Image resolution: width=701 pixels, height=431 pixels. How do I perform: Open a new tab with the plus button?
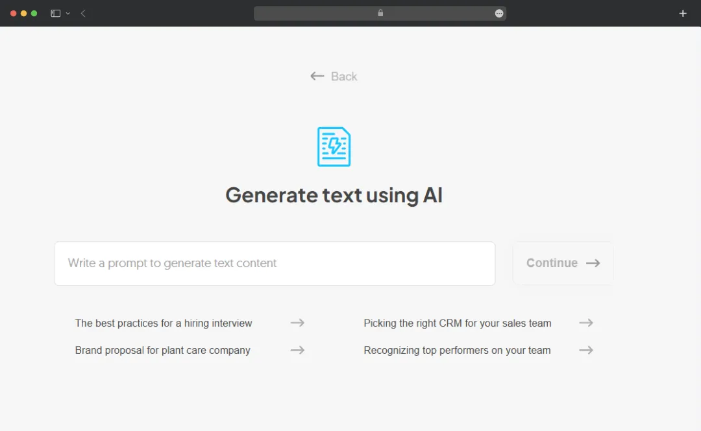(x=682, y=13)
